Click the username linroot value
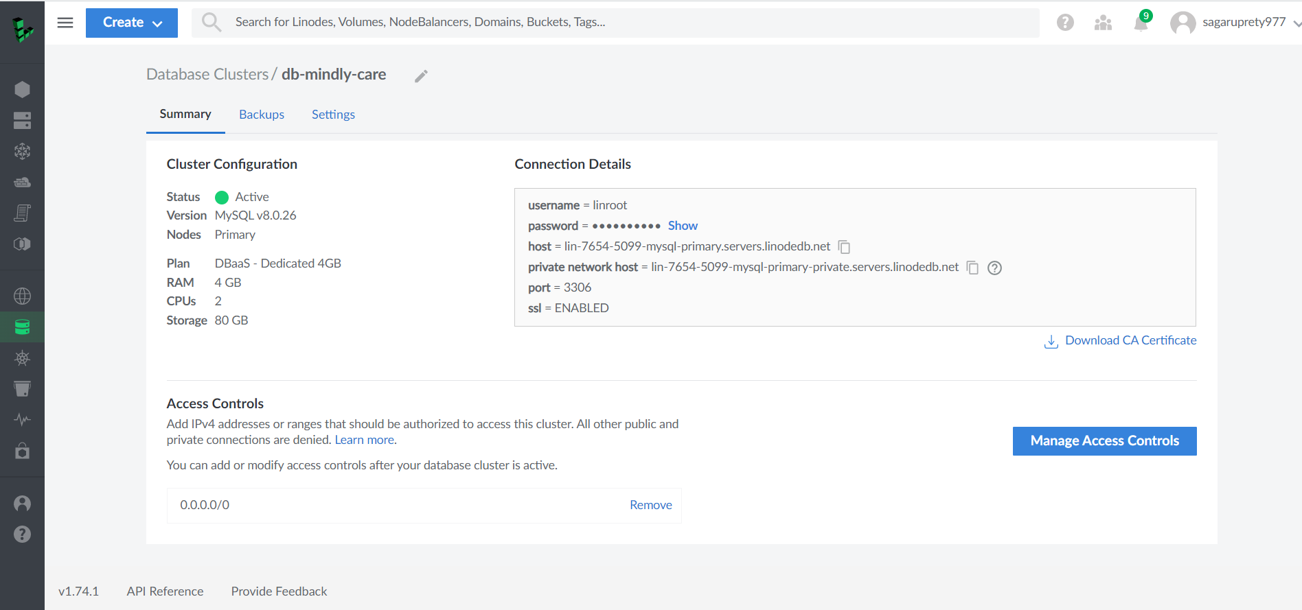Viewport: 1302px width, 610px height. [x=610, y=205]
